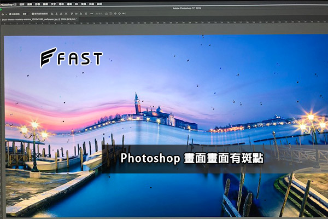Select the 3D scale (video camera) mode icon
This screenshot has height=219, width=328.
point(124,14)
